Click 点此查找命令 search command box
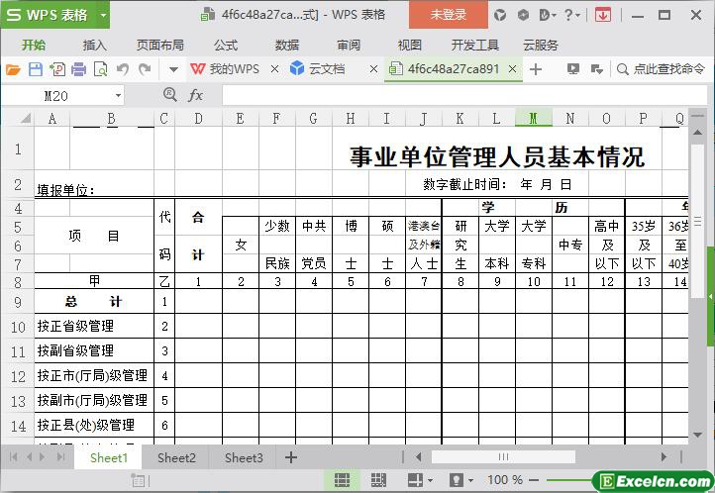Screen dimensions: 715x493 point(661,69)
